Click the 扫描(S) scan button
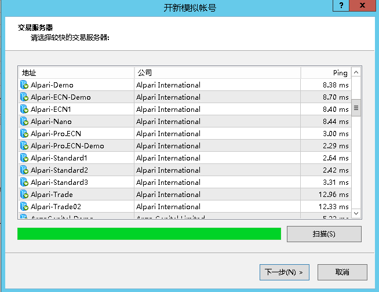Screen dimensions: 379x292 point(324,234)
